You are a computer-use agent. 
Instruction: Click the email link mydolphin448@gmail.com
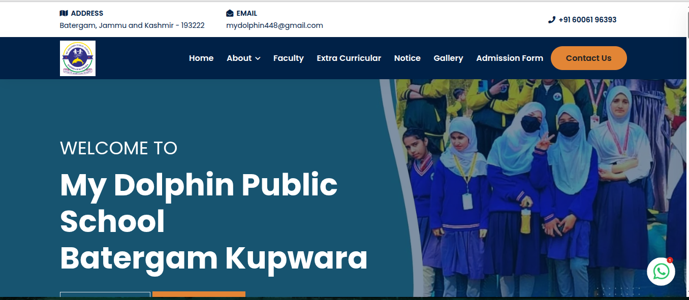(x=274, y=25)
